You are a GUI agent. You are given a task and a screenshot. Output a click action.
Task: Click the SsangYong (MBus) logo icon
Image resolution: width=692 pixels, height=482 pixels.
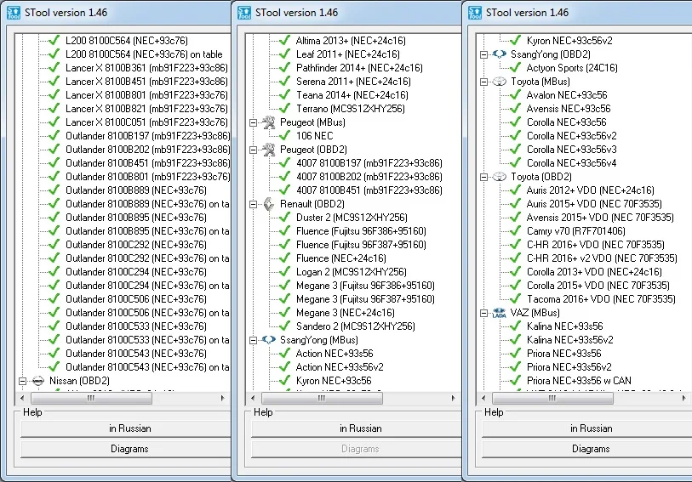pos(269,340)
